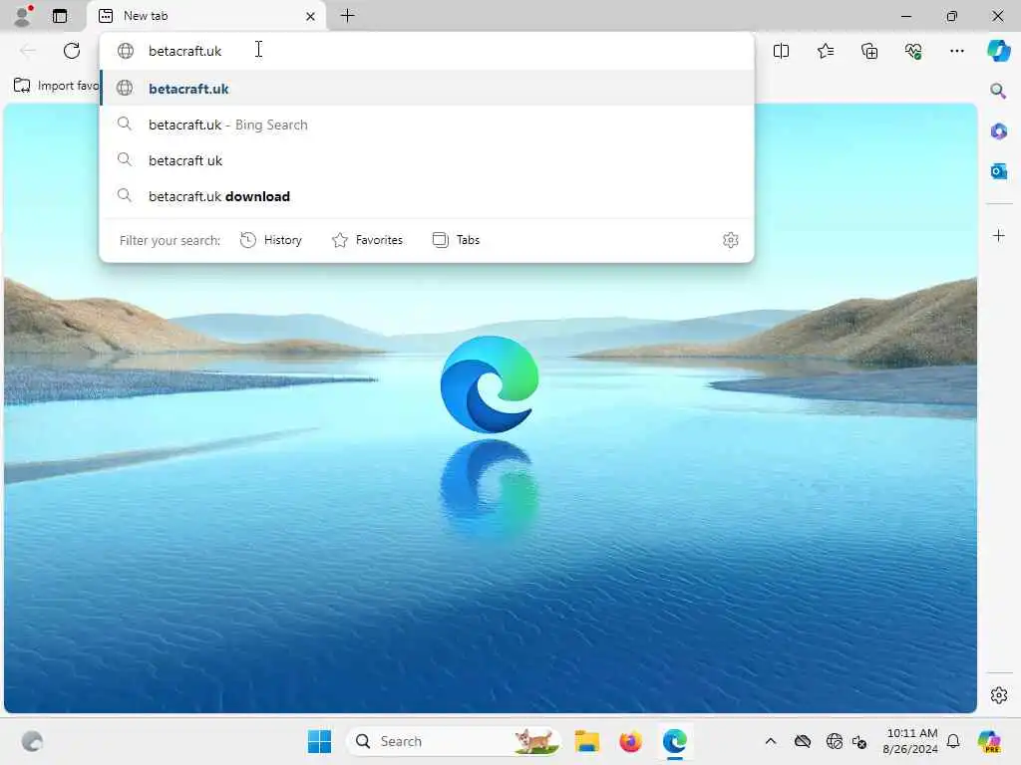
Task: Select 'betacraft.uk download' suggestion
Action: point(427,196)
